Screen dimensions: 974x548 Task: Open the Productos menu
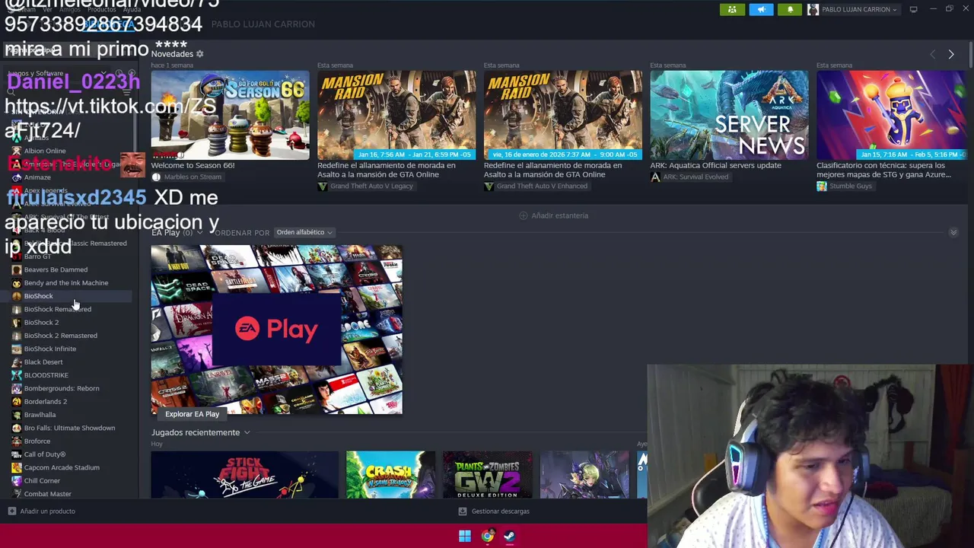(x=101, y=9)
